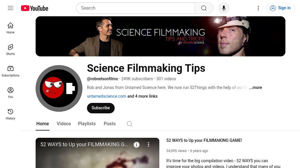
Task: Focus the YouTube search field
Action: tap(136, 8)
